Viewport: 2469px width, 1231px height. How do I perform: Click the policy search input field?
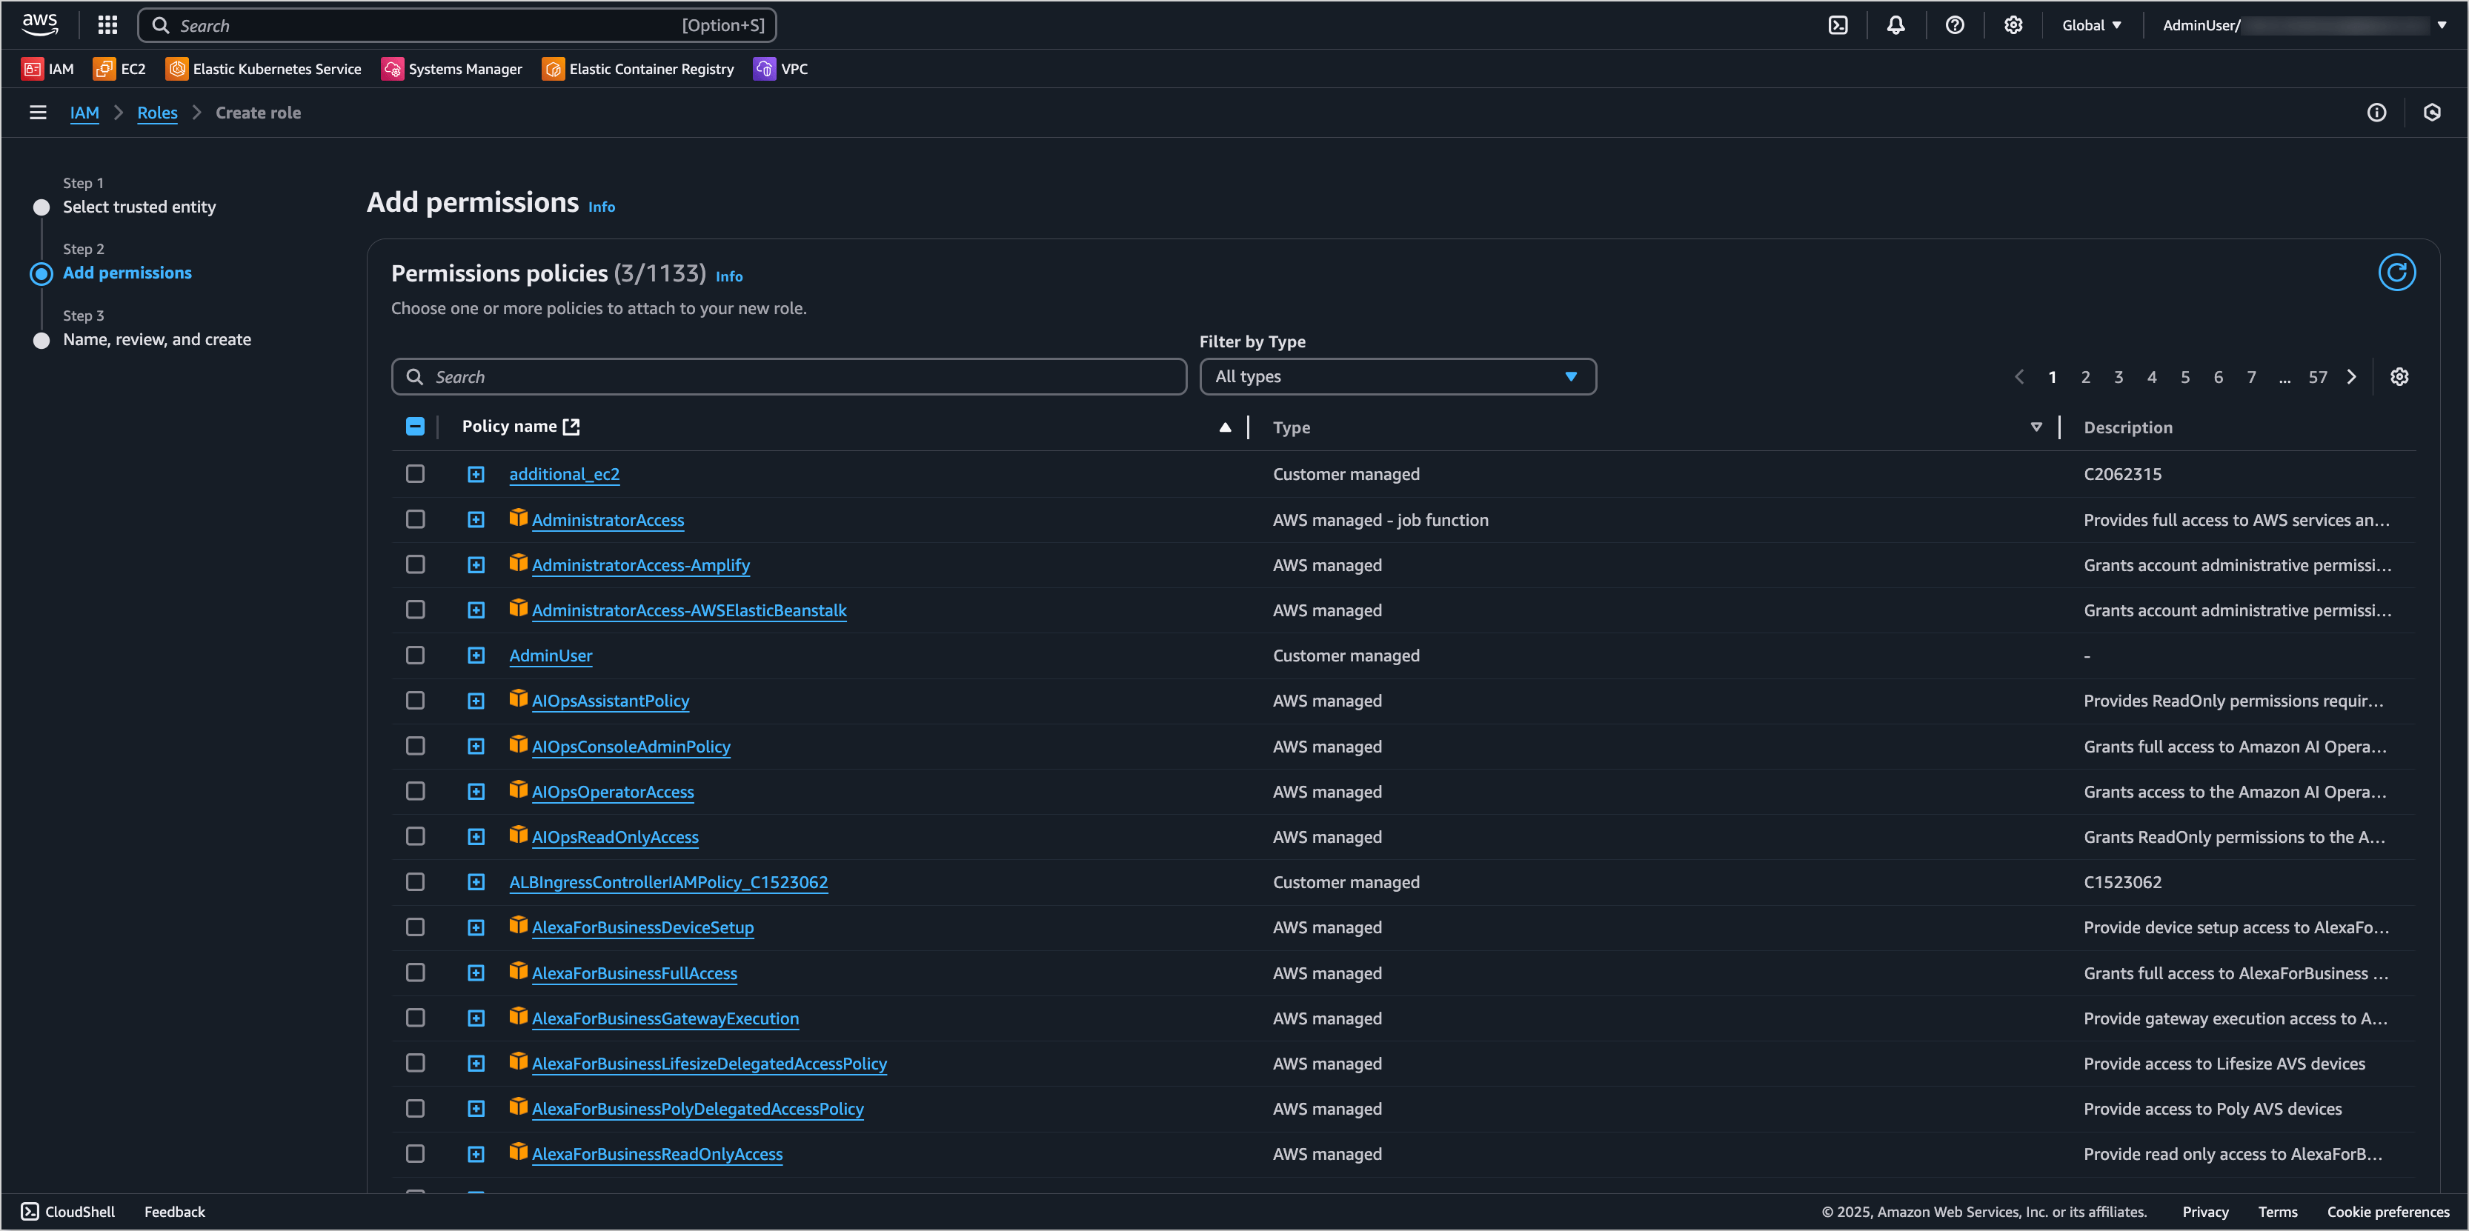pos(788,376)
